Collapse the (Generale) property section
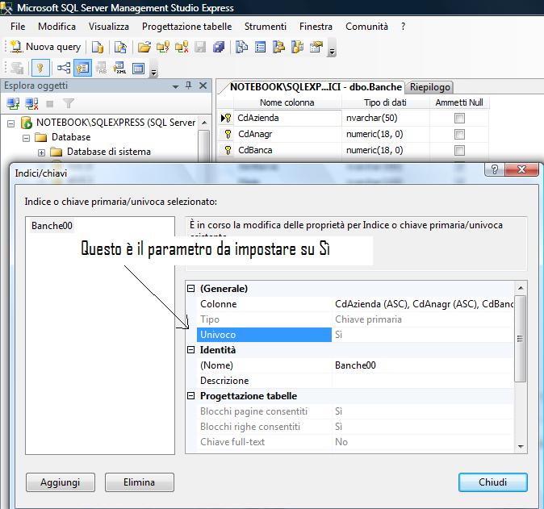 [190, 289]
